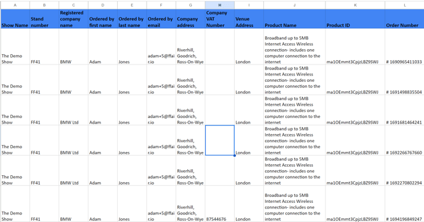
Task: Click order number cell # 1694196849247
Action: 404,204
